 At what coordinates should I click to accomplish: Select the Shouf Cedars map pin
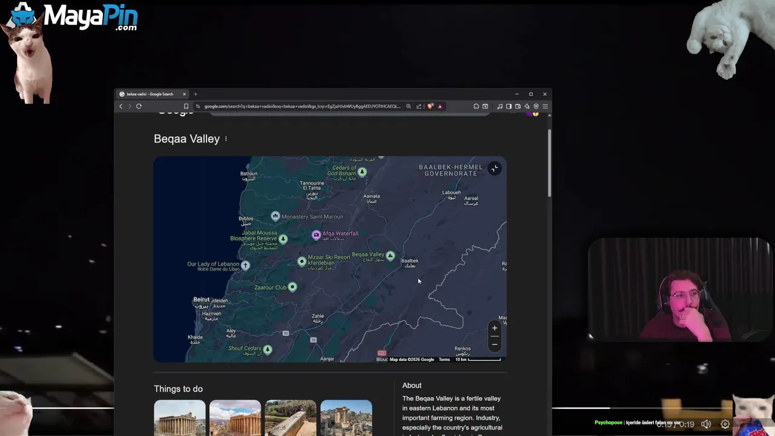pyautogui.click(x=268, y=349)
